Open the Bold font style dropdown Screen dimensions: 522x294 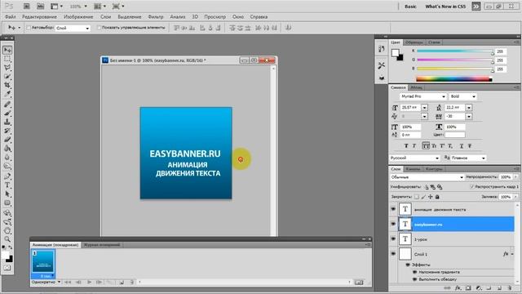click(462, 96)
